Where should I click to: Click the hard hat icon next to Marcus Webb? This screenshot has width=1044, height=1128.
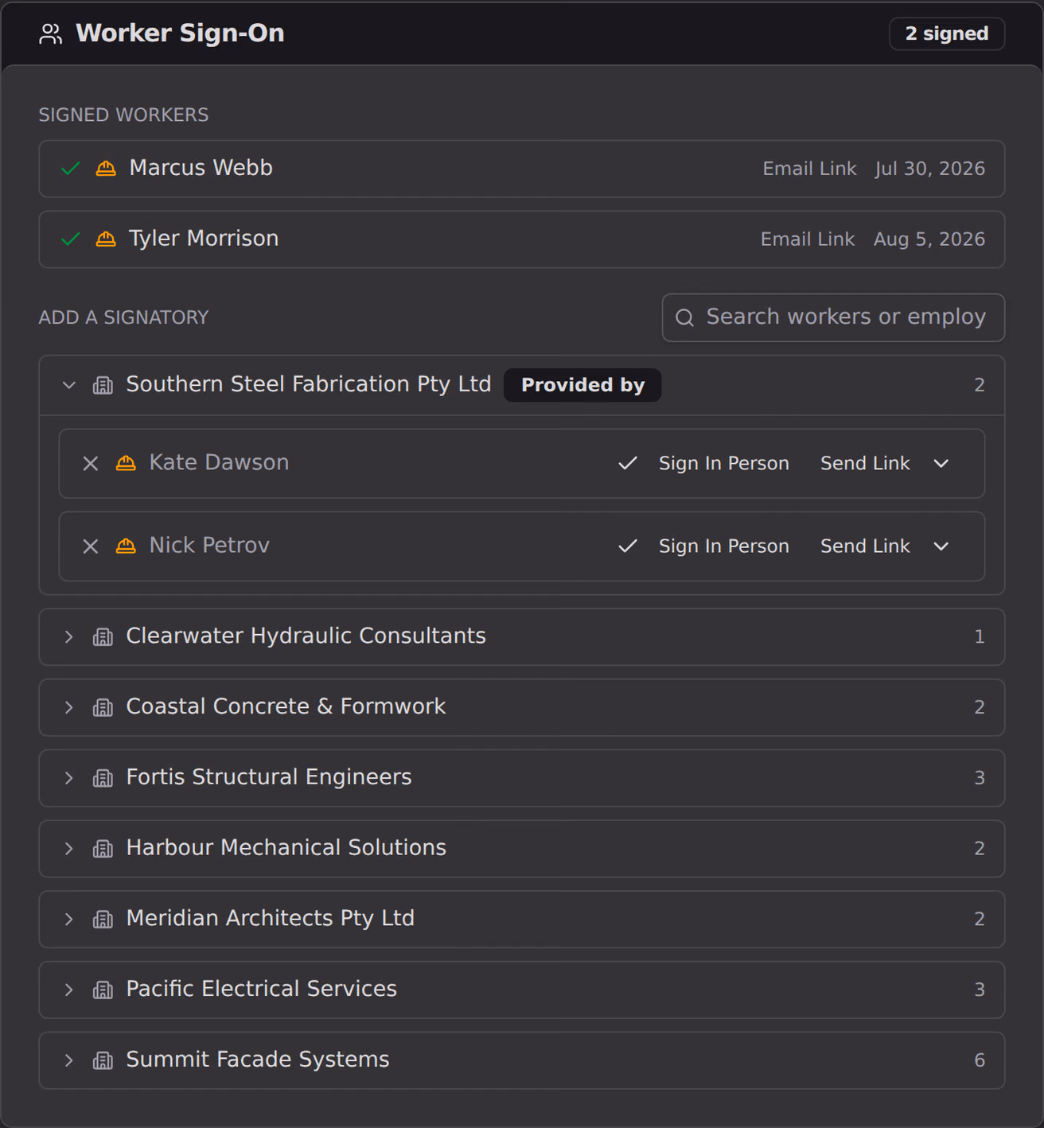click(106, 169)
